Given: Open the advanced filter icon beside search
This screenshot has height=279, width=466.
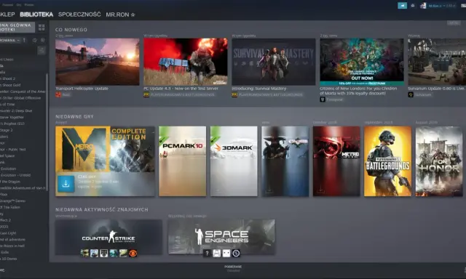Looking at the screenshot, I should 42,50.
